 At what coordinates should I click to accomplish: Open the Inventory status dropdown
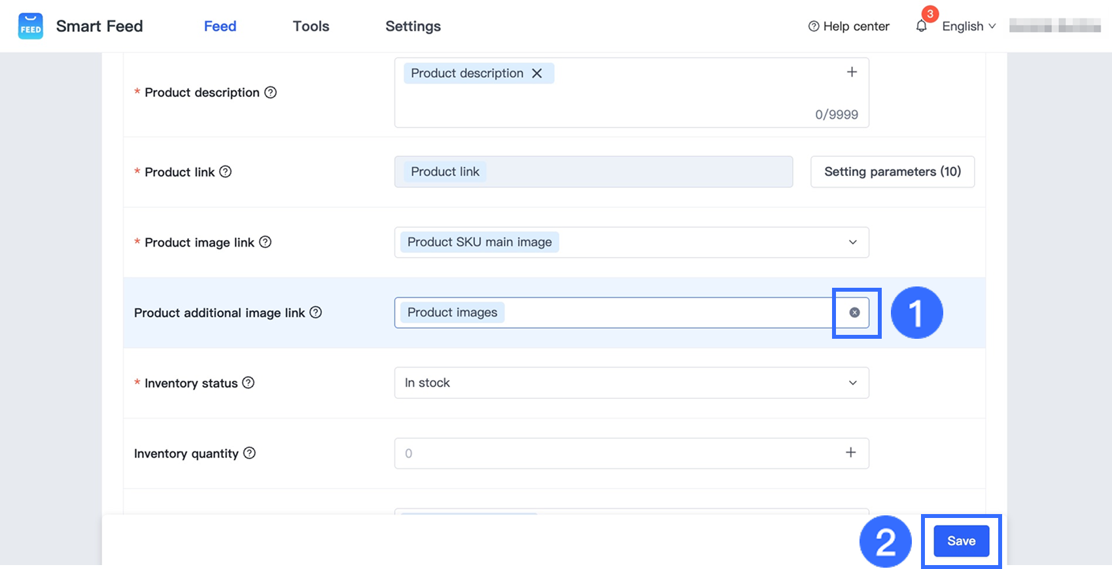point(852,383)
